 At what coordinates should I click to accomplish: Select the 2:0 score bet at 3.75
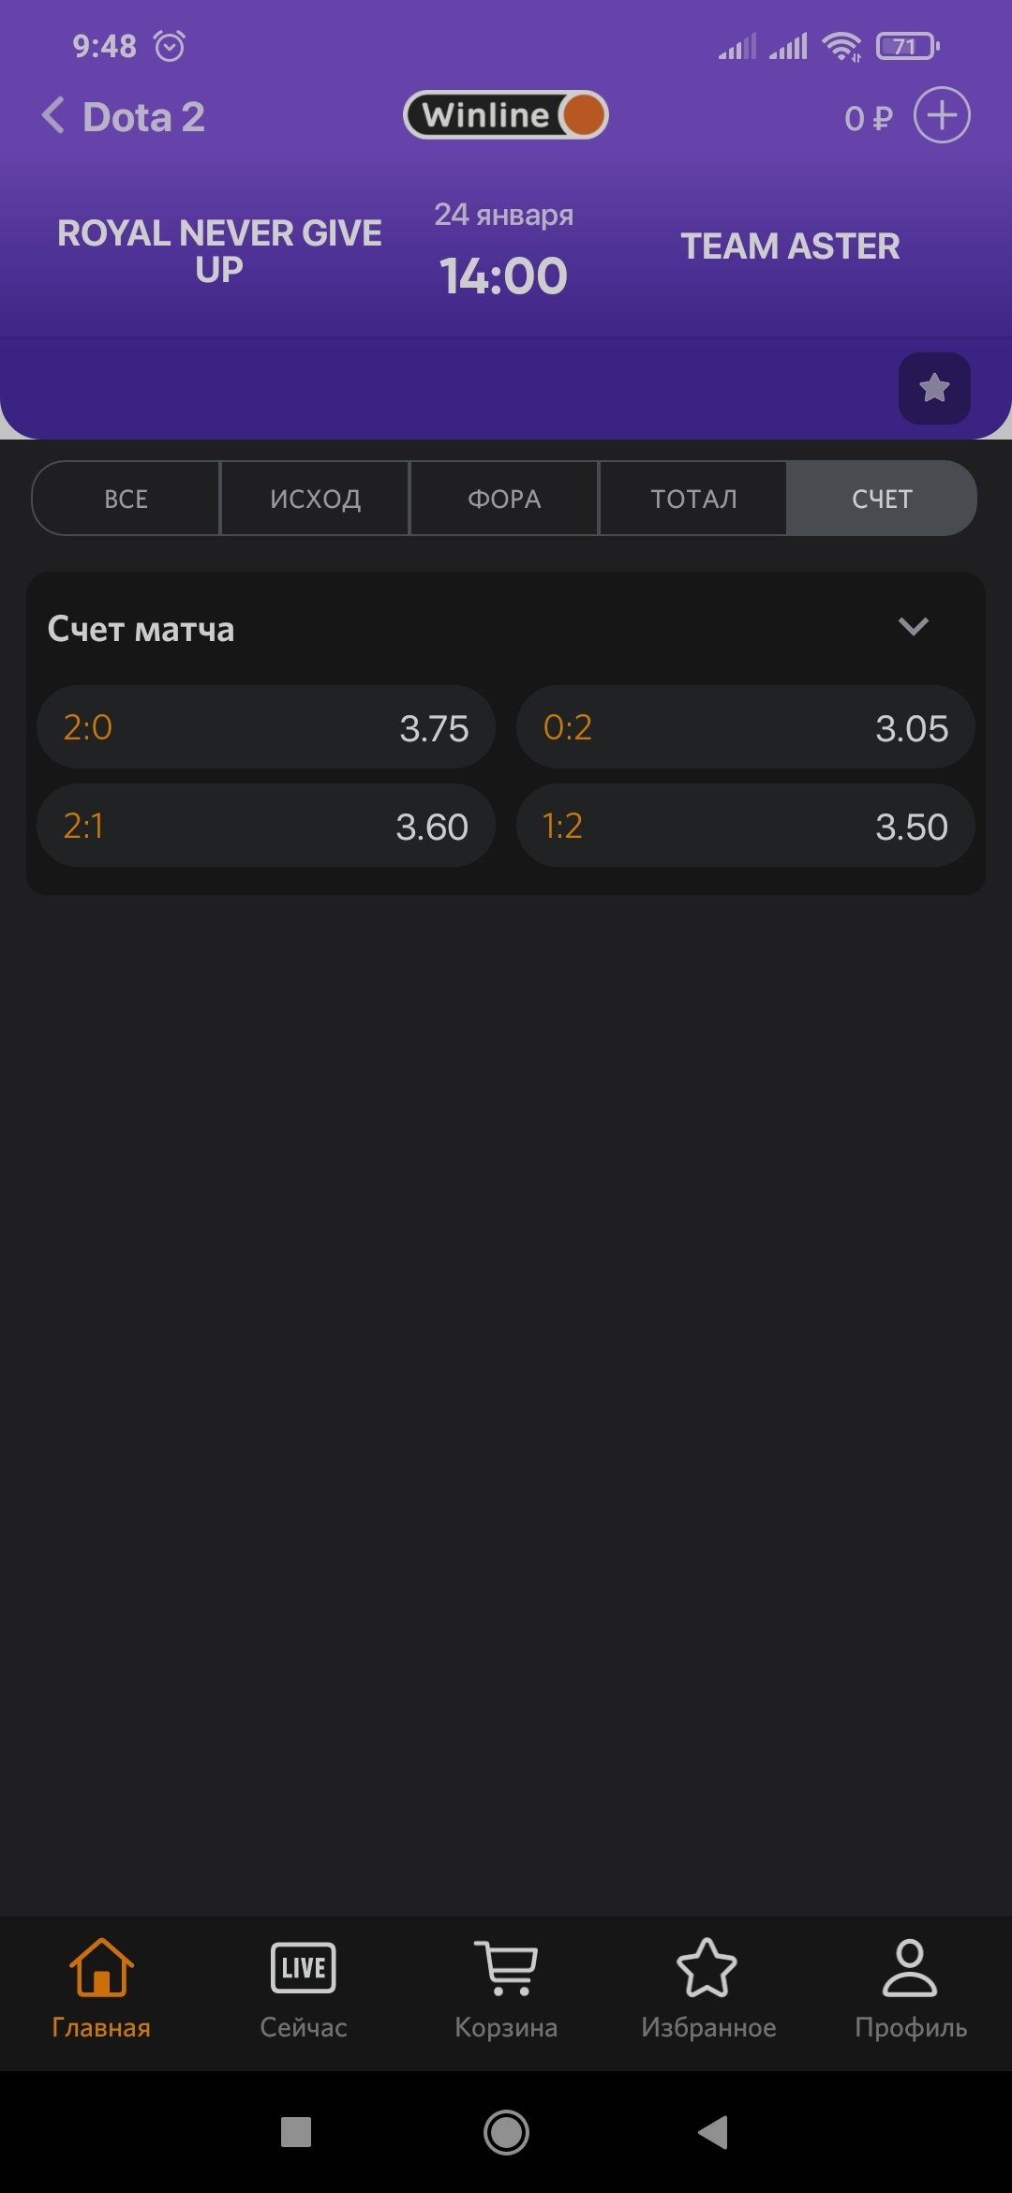pos(266,728)
